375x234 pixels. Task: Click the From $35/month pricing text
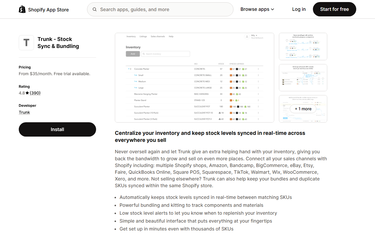pyautogui.click(x=54, y=74)
